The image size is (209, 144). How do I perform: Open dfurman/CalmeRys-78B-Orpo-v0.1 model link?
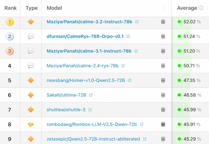click(85, 36)
